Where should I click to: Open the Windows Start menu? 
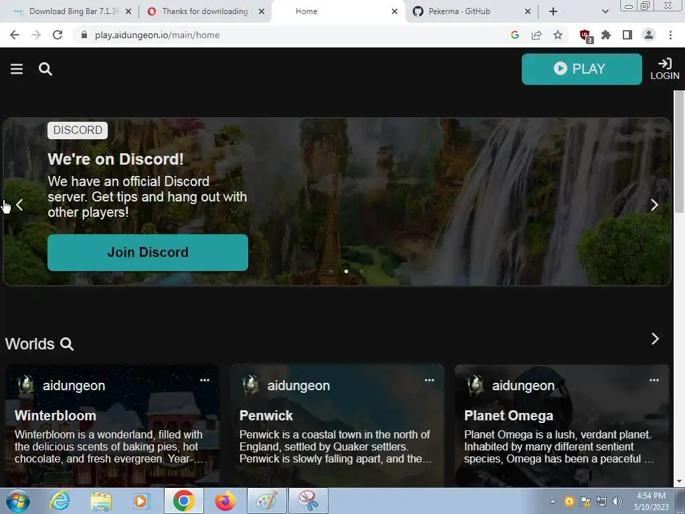(x=18, y=501)
